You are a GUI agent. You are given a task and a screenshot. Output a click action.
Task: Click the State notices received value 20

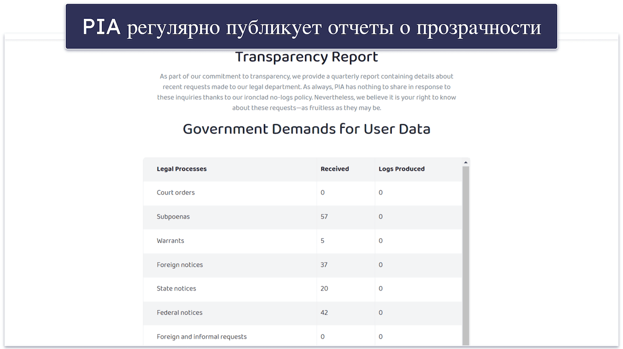point(324,288)
